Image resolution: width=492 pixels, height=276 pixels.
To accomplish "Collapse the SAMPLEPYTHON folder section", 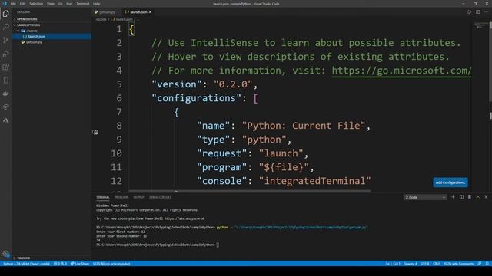I will (28, 25).
